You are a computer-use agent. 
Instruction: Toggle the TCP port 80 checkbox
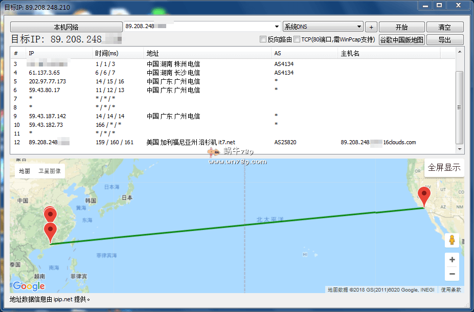coord(297,39)
